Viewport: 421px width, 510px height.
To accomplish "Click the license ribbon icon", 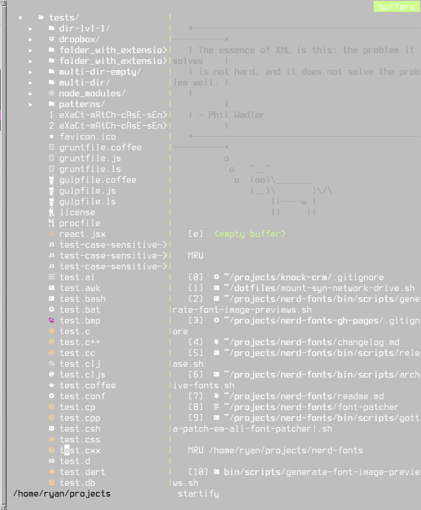I will (x=52, y=212).
